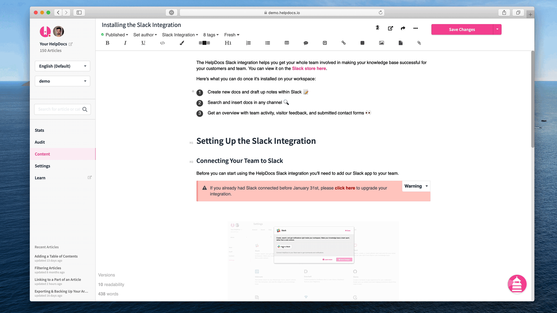This screenshot has height=313, width=557.
Task: Toggle italic formatting in editor toolbar
Action: point(125,43)
